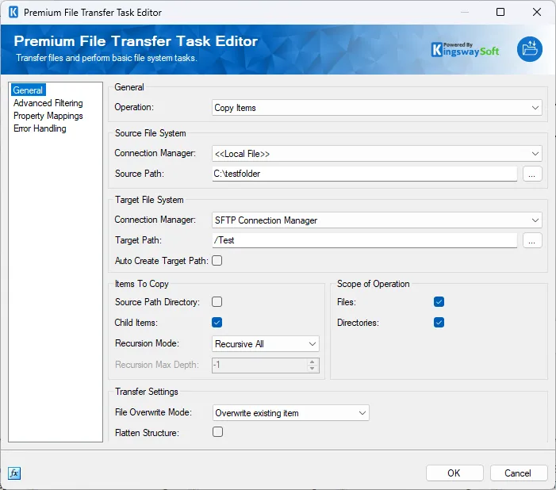
Task: Open the fx expressions editor icon
Action: 14,473
